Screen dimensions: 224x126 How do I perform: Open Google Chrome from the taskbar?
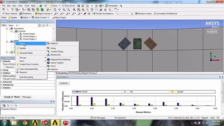tap(25, 123)
